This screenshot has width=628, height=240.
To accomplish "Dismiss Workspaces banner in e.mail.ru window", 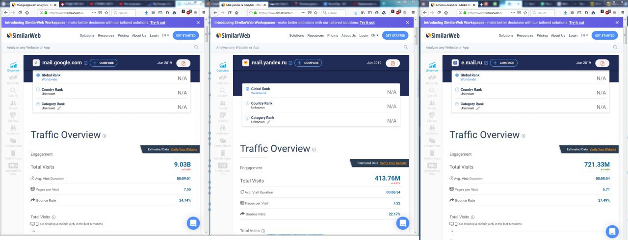I will [617, 23].
